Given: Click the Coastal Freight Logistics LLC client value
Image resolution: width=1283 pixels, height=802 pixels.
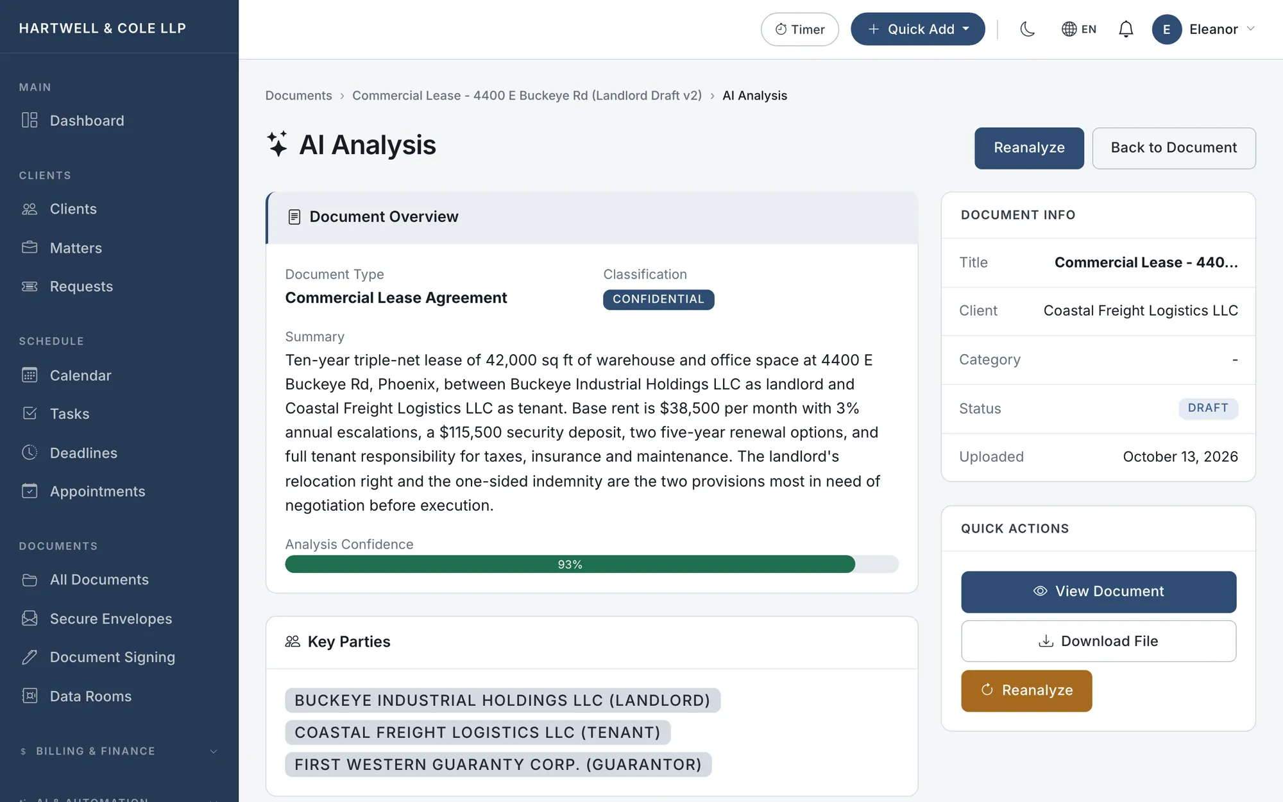Looking at the screenshot, I should (x=1141, y=311).
